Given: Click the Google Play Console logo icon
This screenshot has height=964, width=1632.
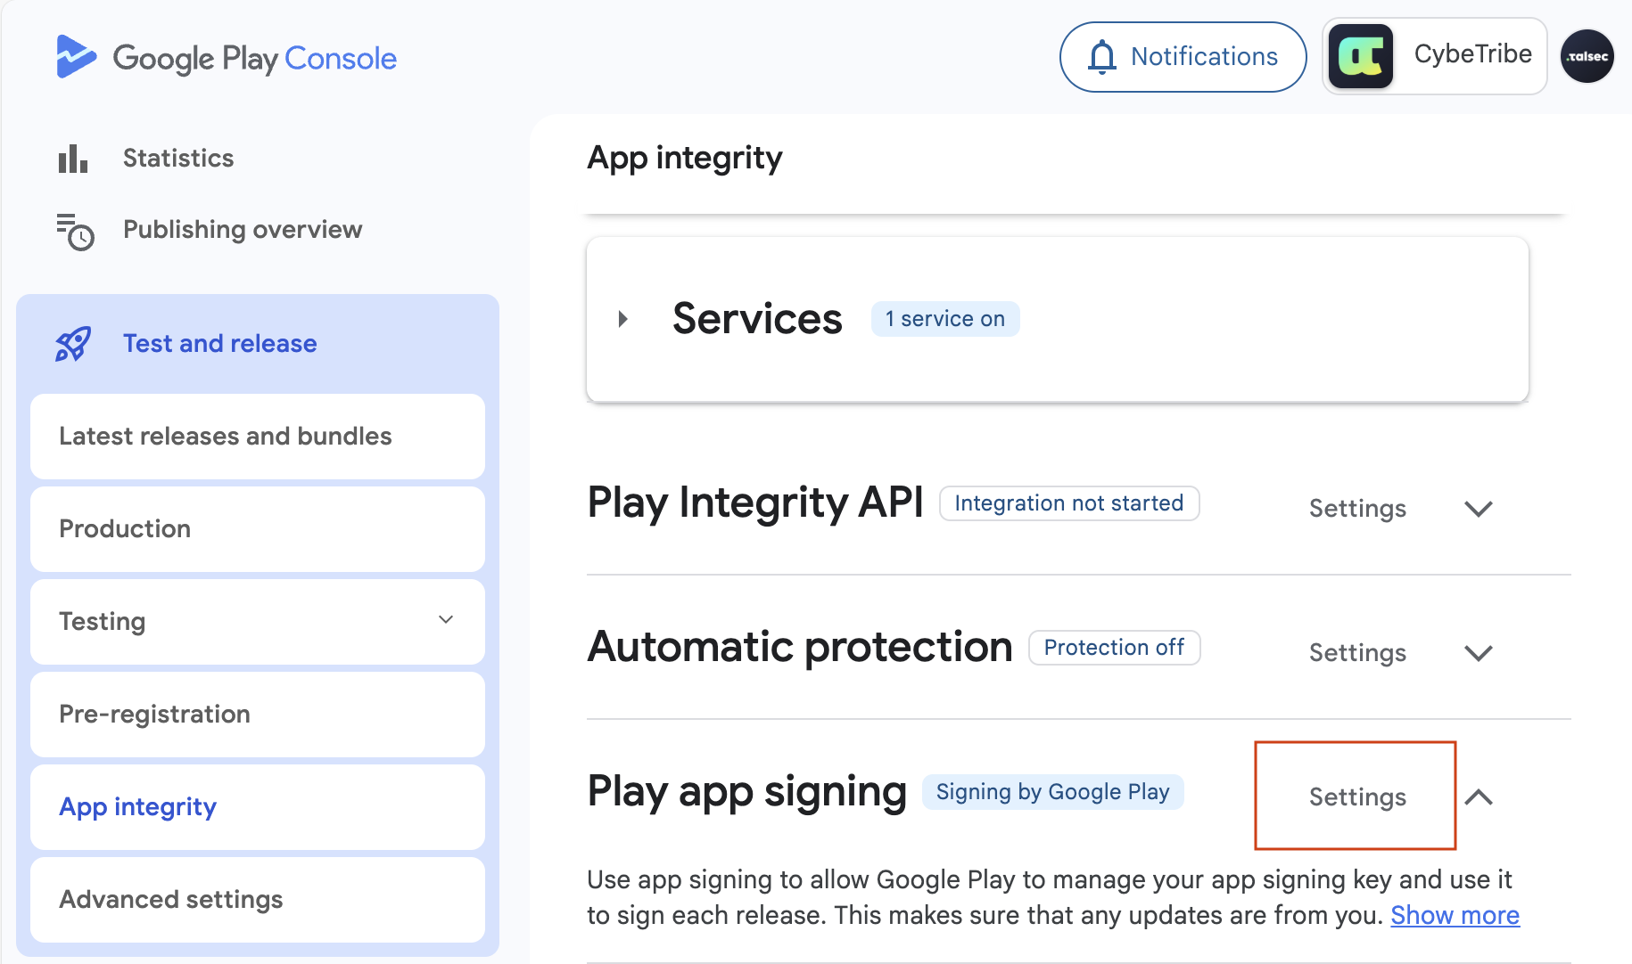Looking at the screenshot, I should pos(76,57).
